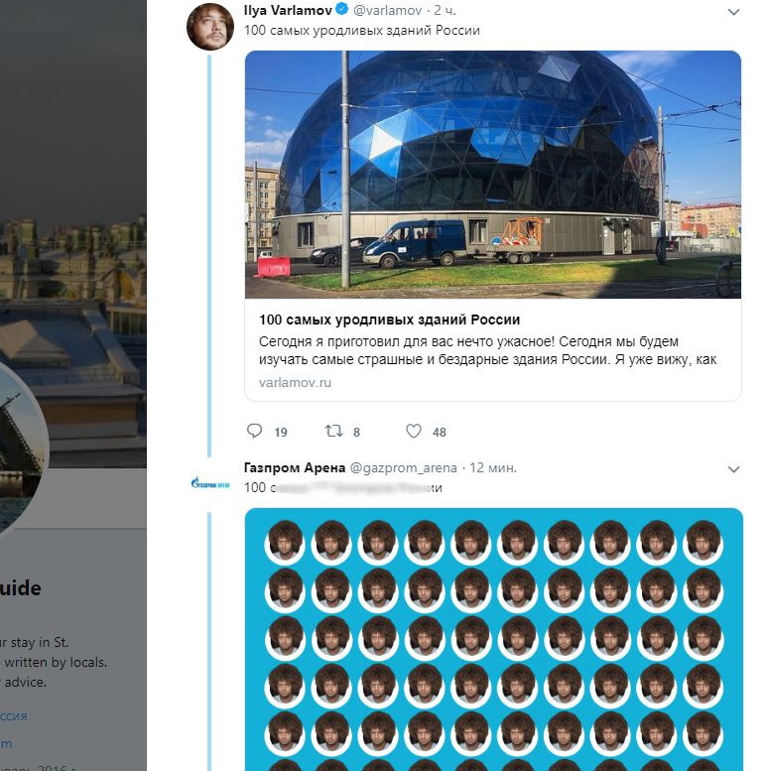Click the verified badge next to Ilya Varlamov
Image resolution: width=764 pixels, height=771 pixels.
click(342, 9)
